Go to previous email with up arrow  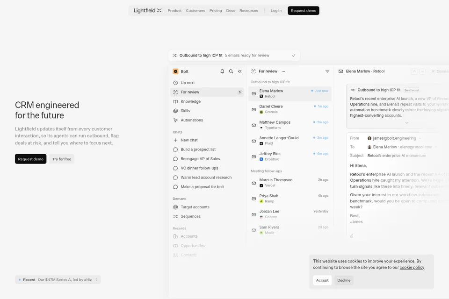414,71
